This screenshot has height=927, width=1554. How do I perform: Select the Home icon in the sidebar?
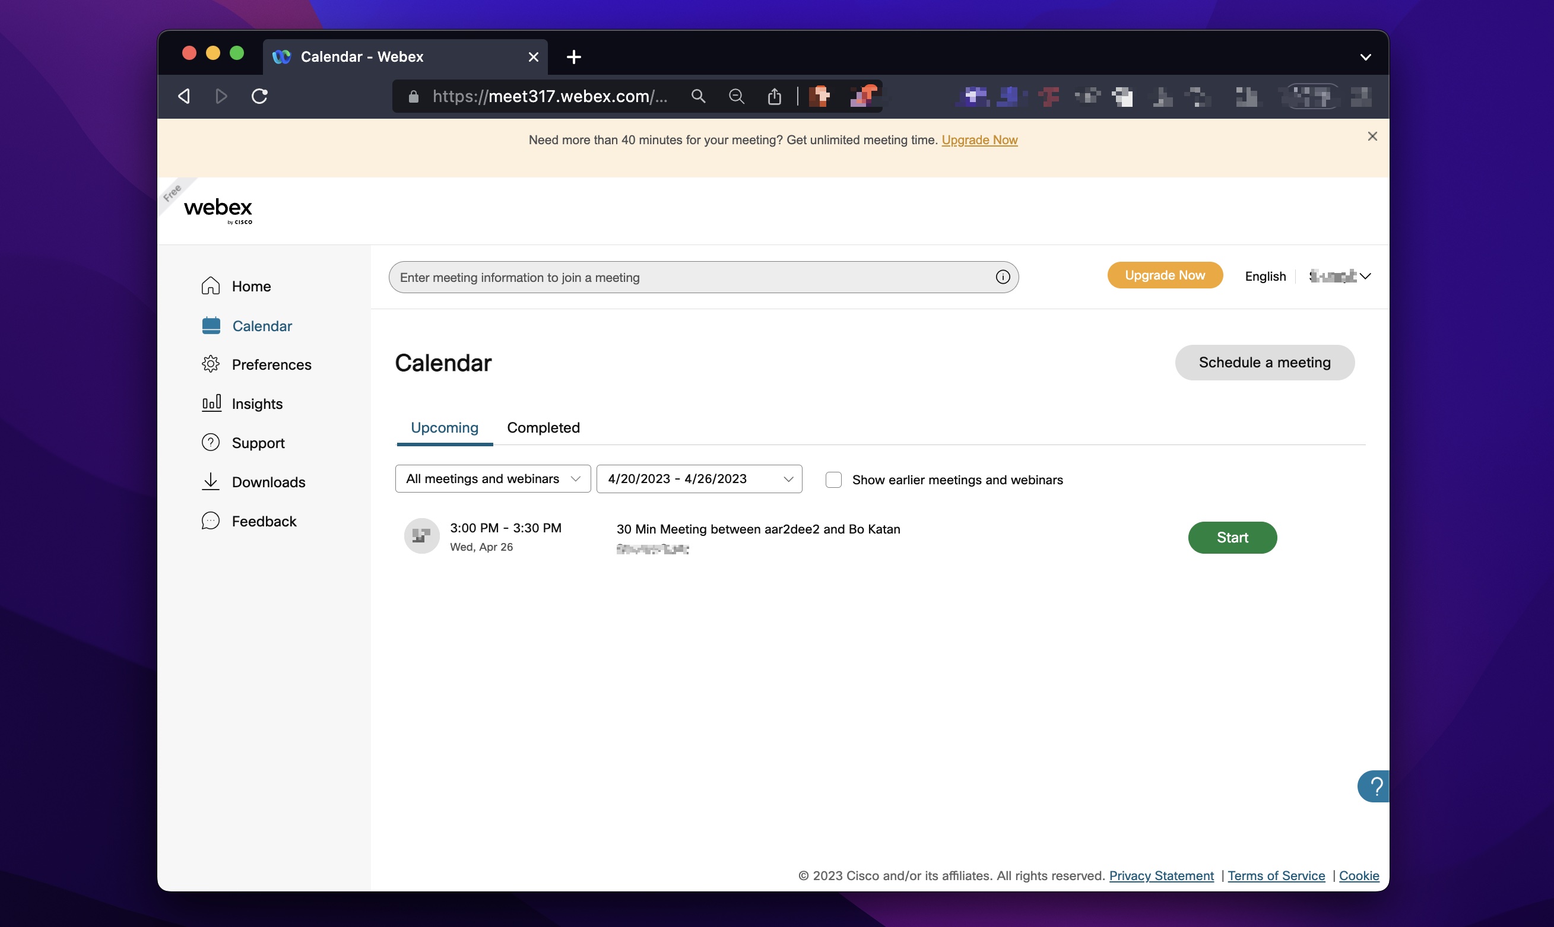tap(211, 285)
